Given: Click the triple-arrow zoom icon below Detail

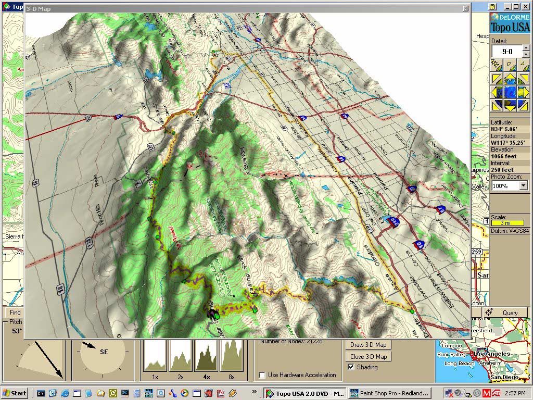Looking at the screenshot, I should (x=496, y=65).
